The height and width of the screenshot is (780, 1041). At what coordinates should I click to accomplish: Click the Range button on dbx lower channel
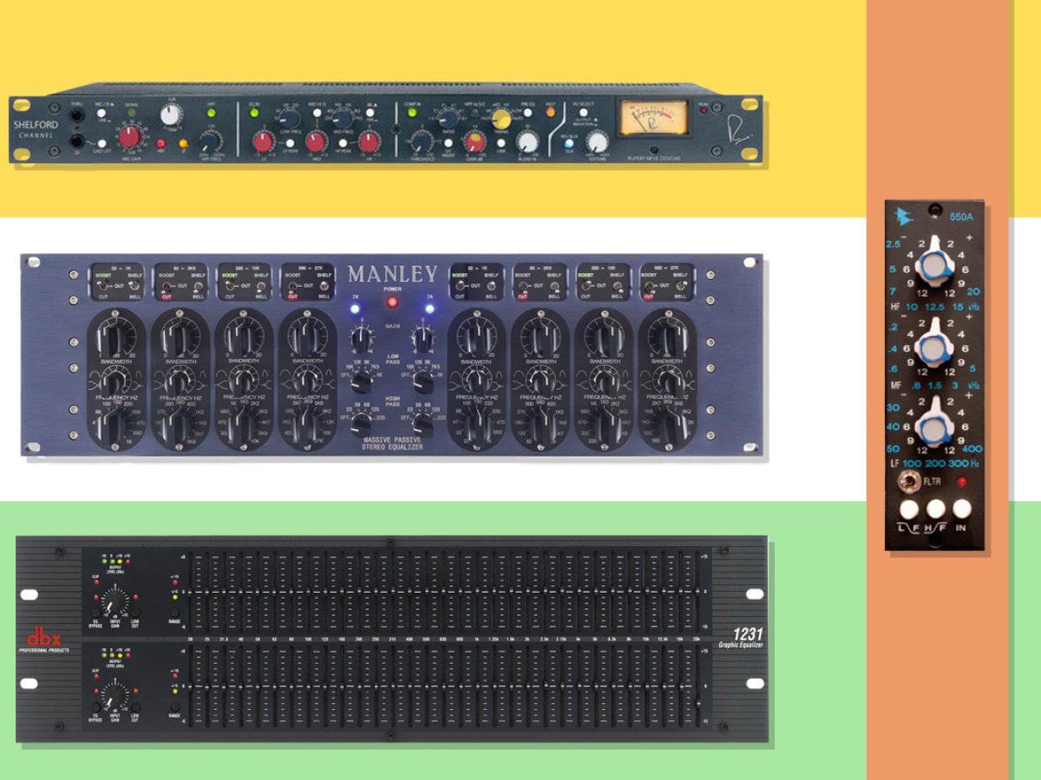pyautogui.click(x=175, y=706)
